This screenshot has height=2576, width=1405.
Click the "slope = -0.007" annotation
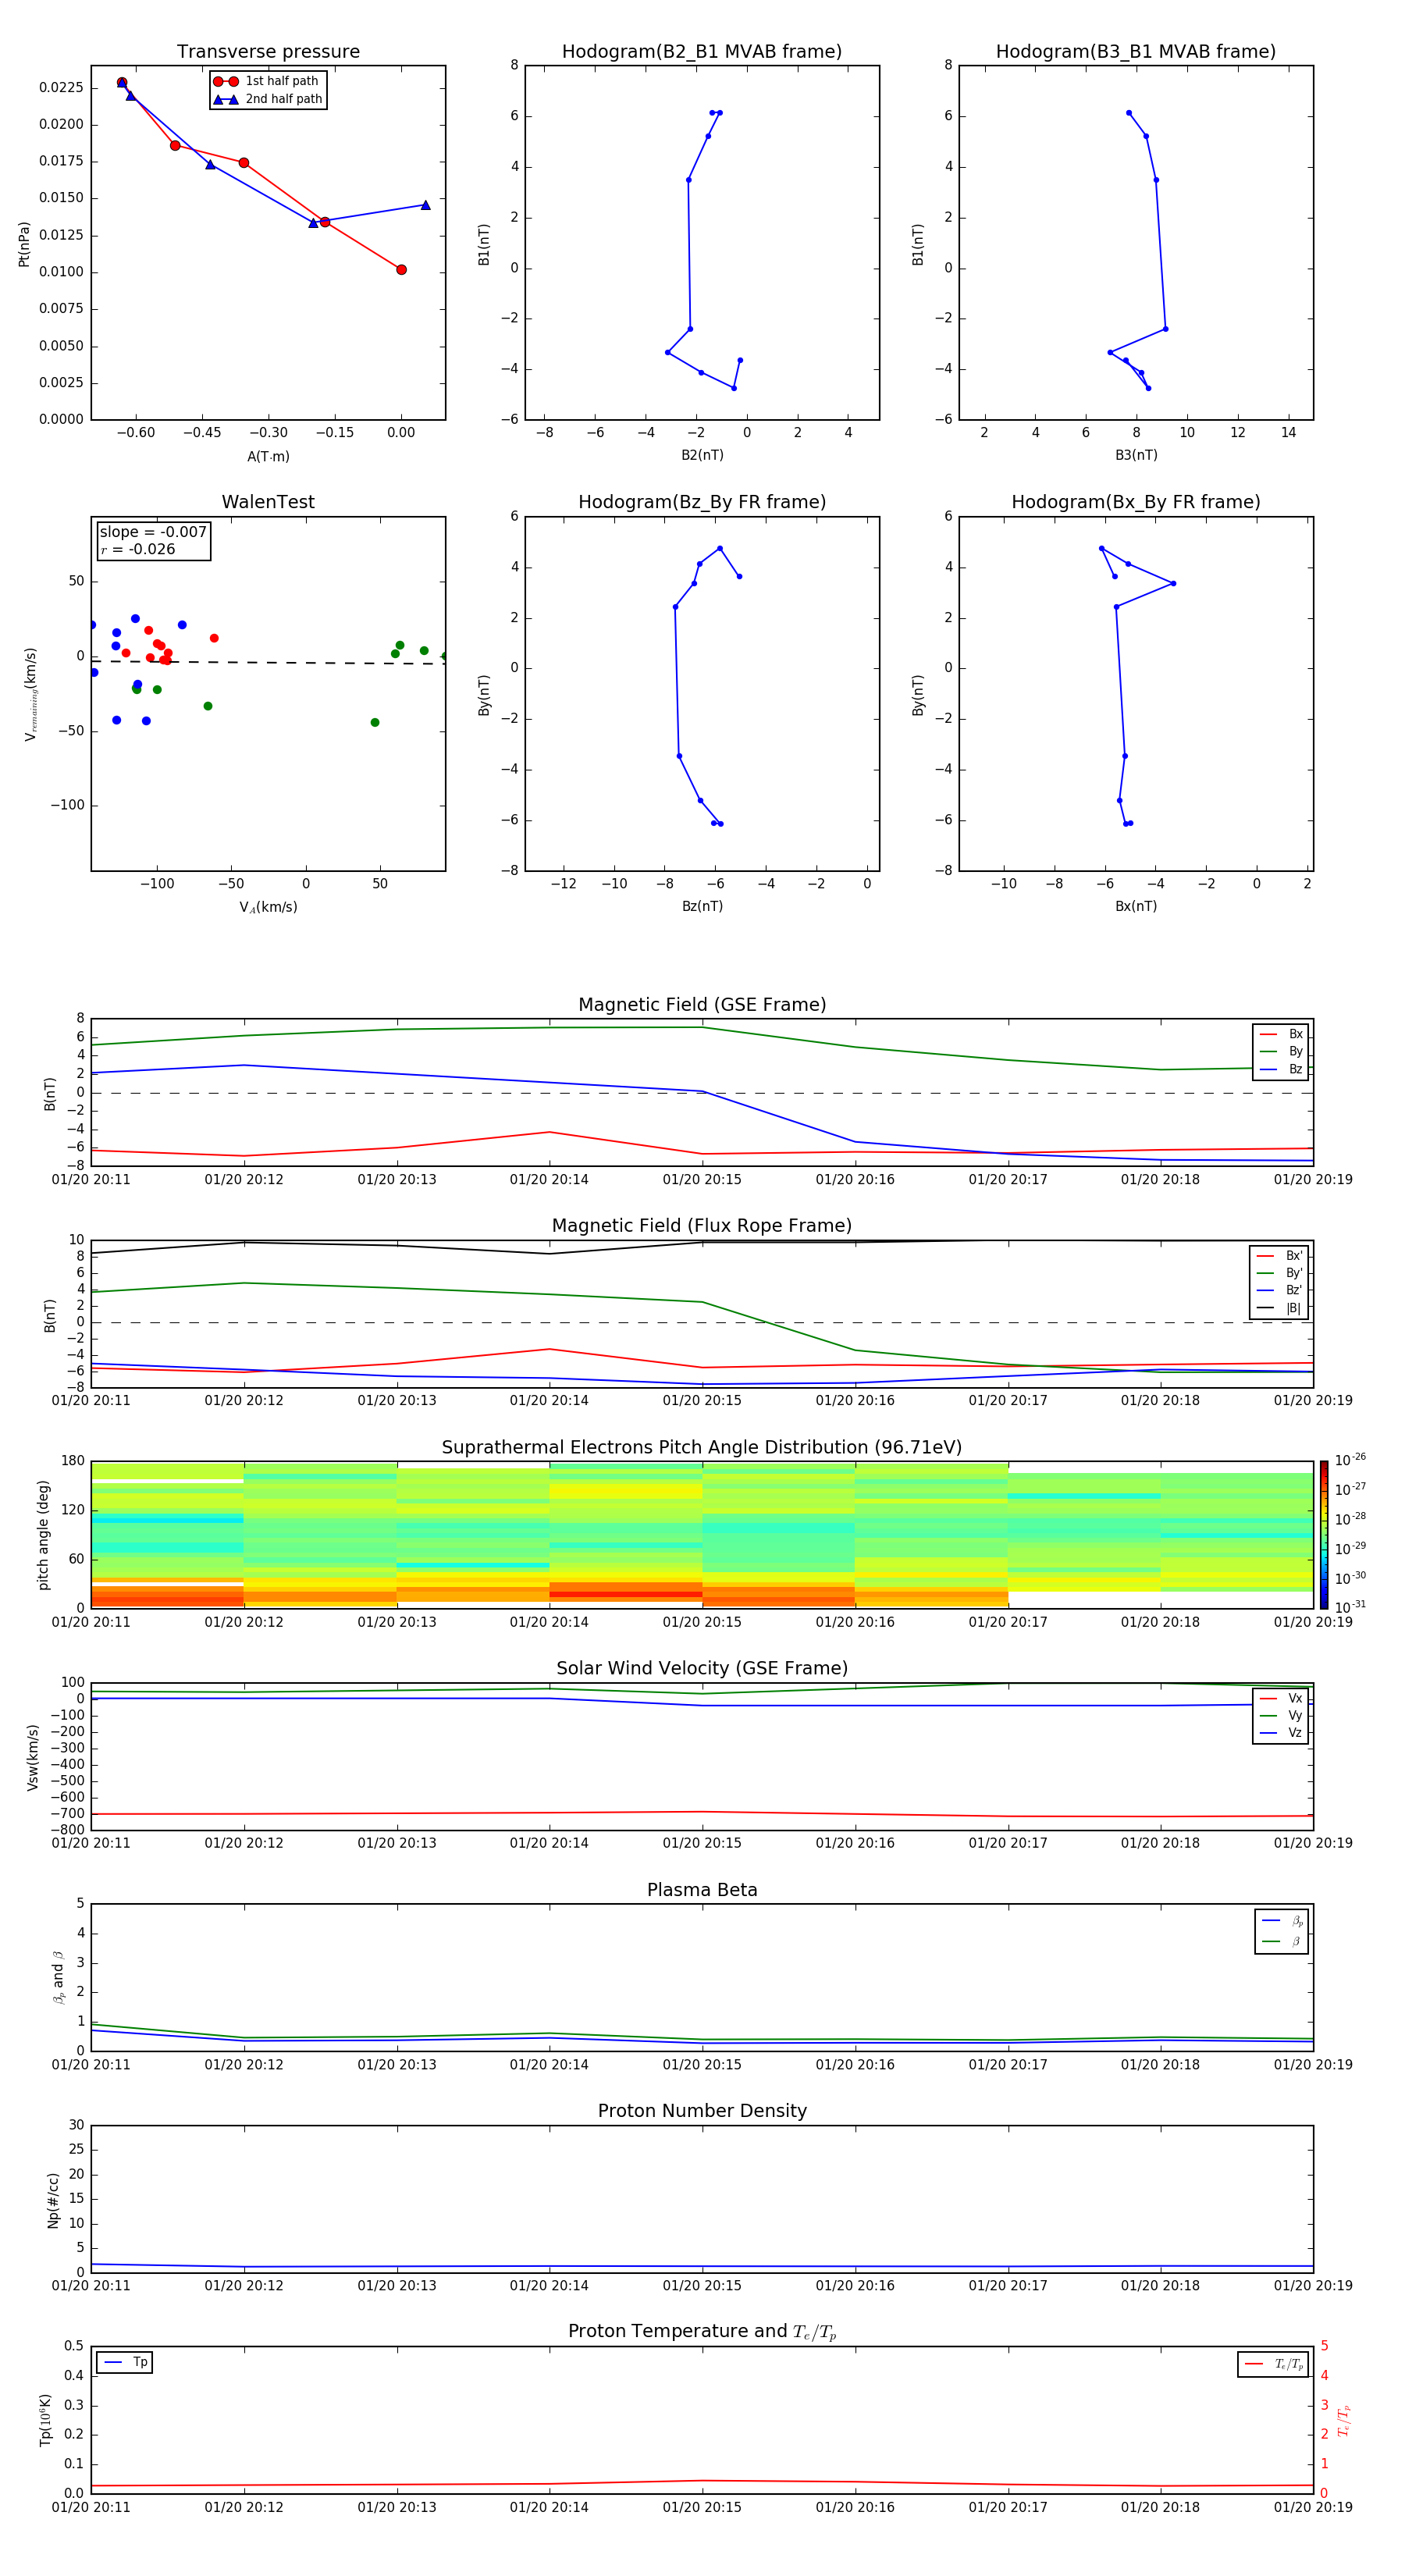pyautogui.click(x=153, y=532)
